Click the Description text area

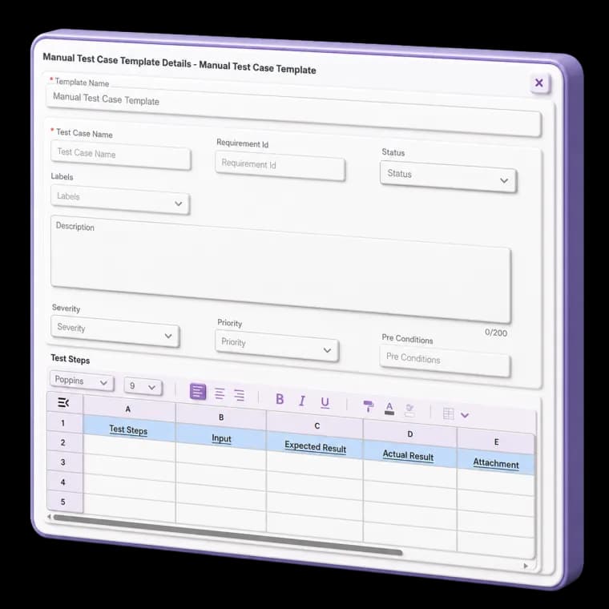(x=280, y=269)
